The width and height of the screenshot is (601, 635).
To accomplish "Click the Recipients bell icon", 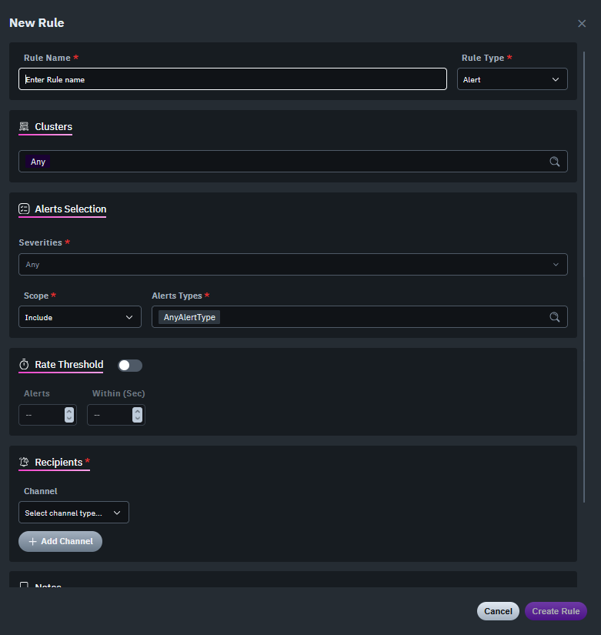I will 25,463.
